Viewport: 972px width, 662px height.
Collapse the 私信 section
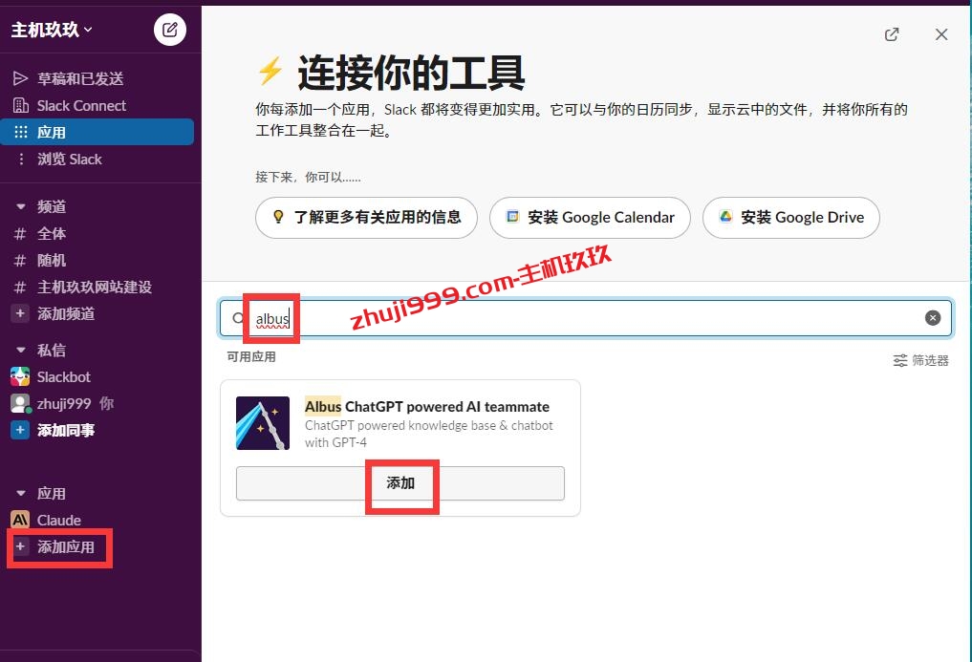coord(21,351)
